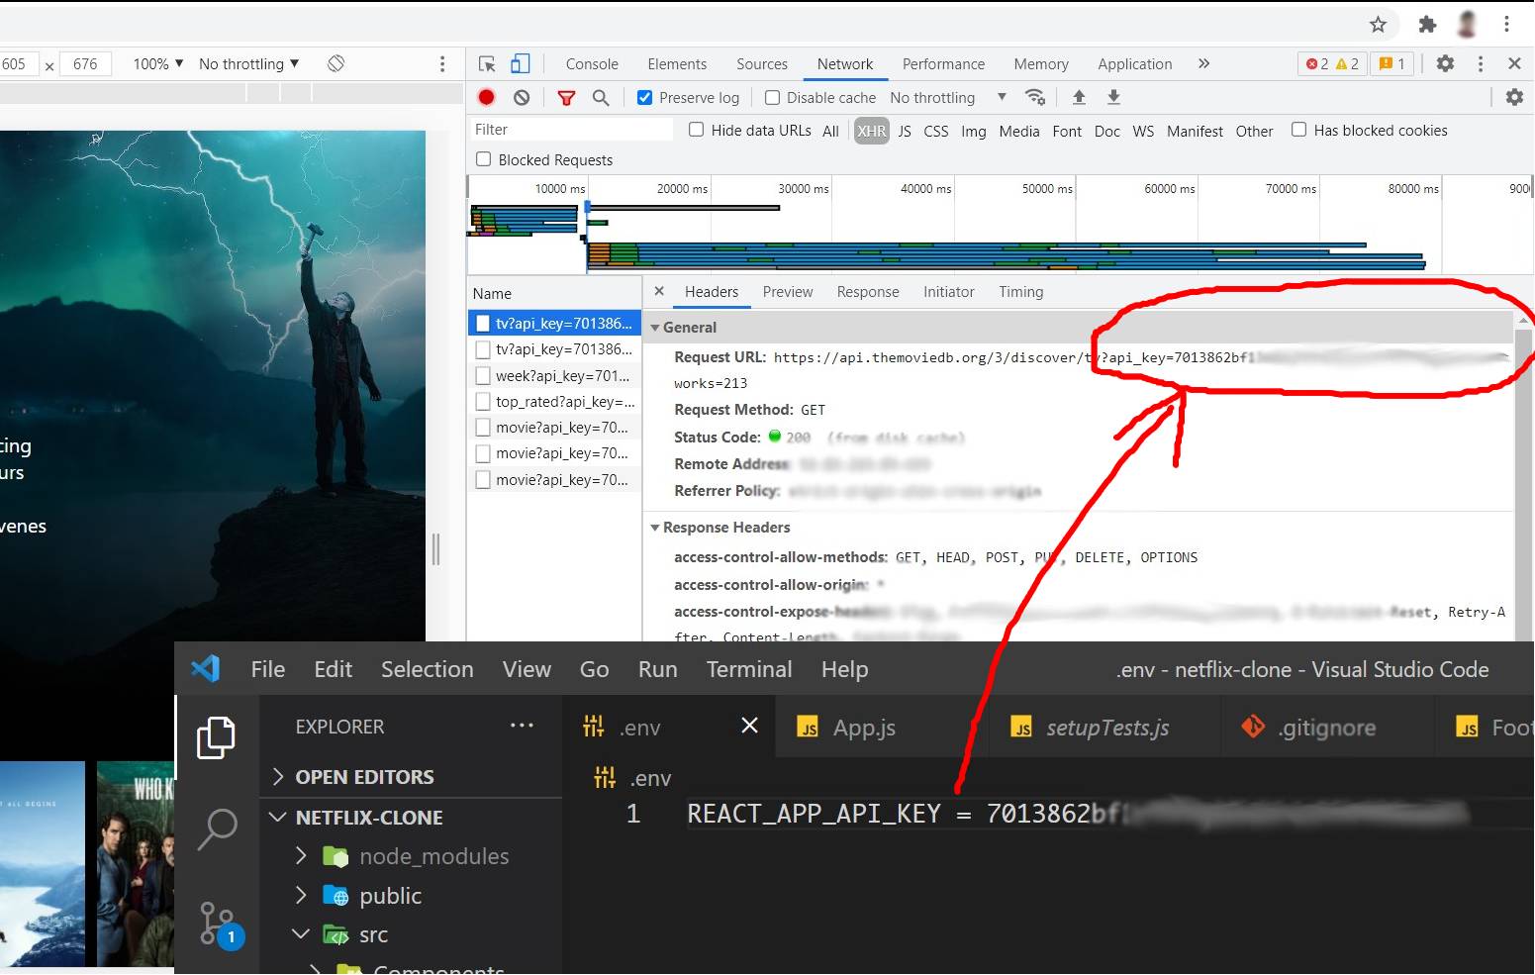The height and width of the screenshot is (975, 1535).
Task: Open network search magnifier
Action: point(601,97)
